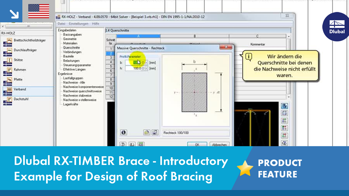Click the Rahmen module icon
The height and width of the screenshot is (196, 349).
click(x=8, y=71)
